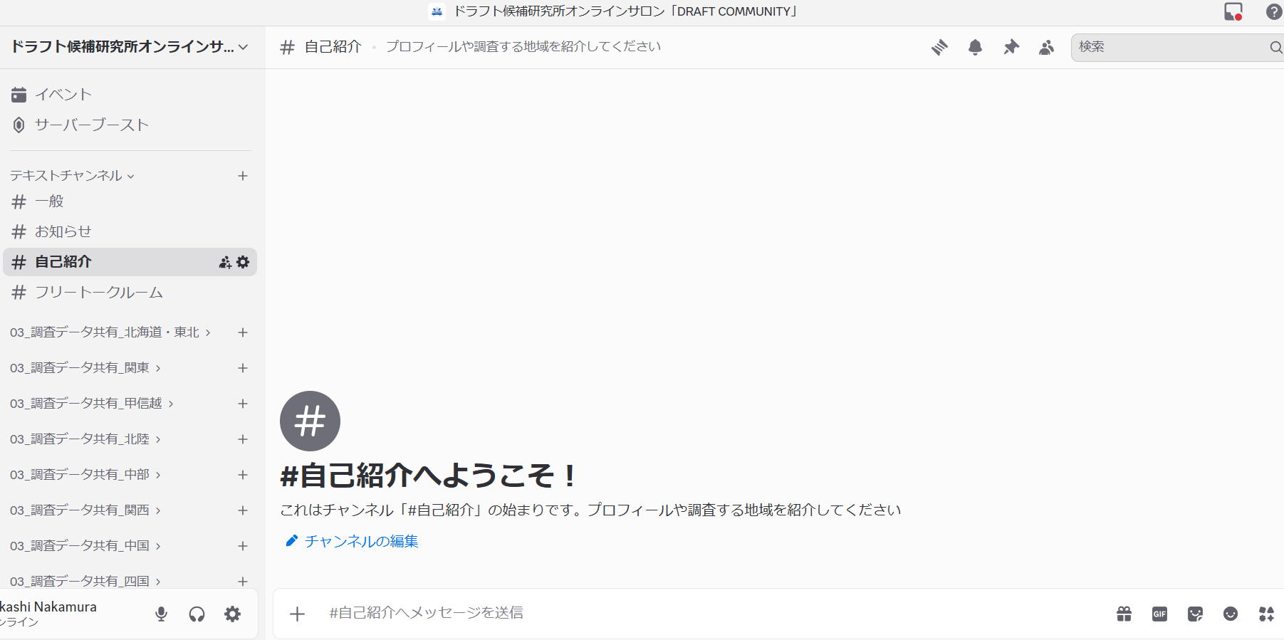1284x640 pixels.
Task: Open the threads icon in channel header
Action: 939,48
